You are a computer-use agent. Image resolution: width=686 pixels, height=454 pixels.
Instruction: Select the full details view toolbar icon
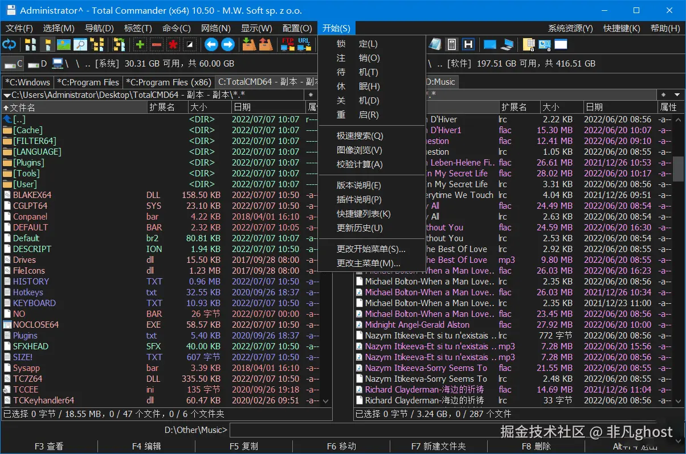click(47, 44)
